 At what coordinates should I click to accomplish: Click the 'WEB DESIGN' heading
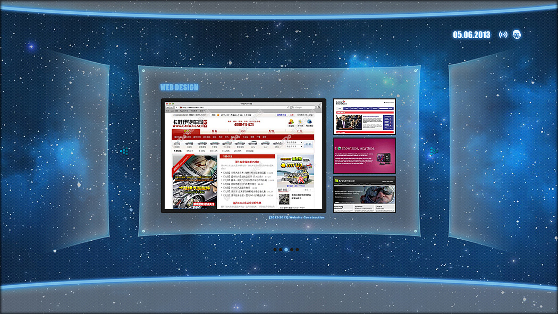click(x=179, y=87)
